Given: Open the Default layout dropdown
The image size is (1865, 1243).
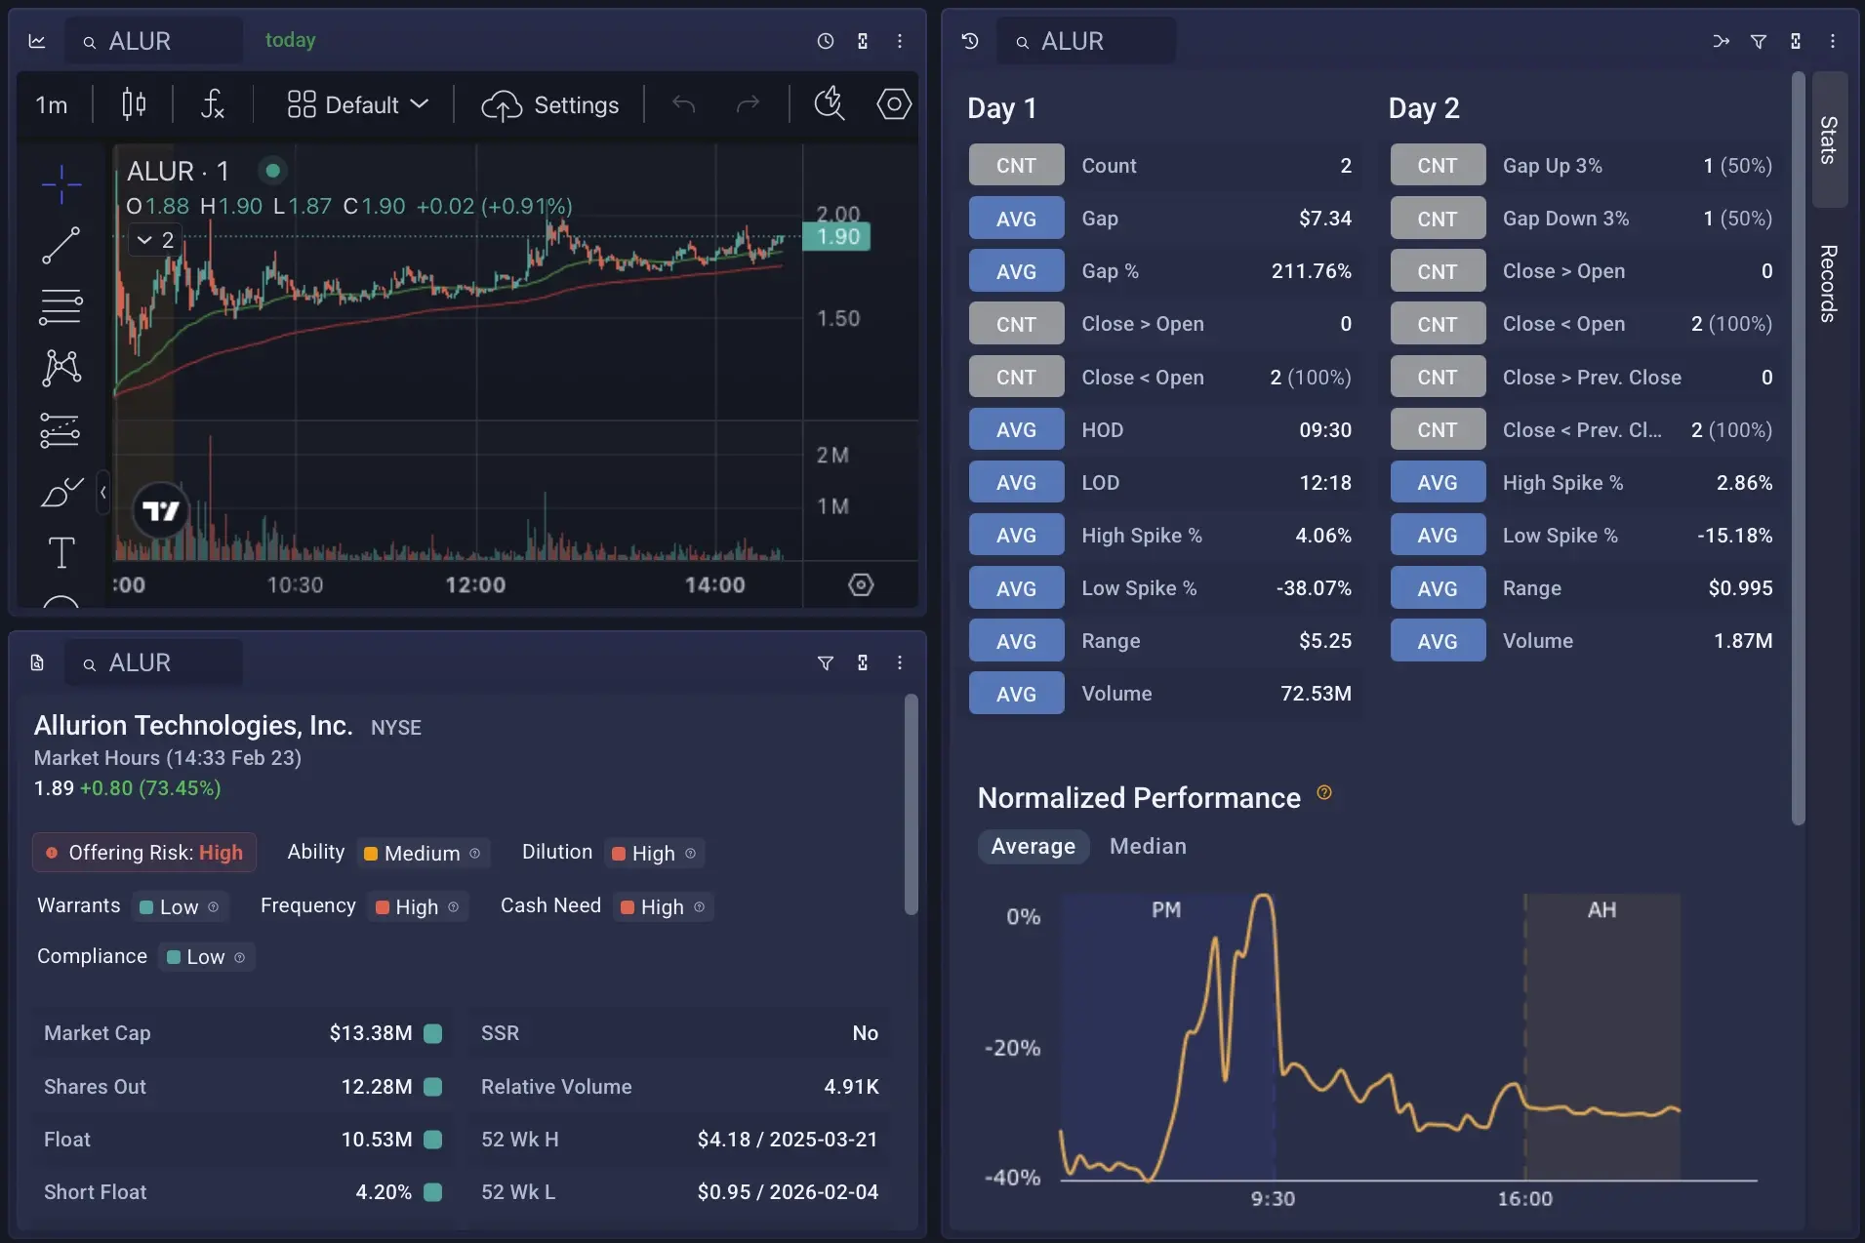Looking at the screenshot, I should tap(357, 104).
